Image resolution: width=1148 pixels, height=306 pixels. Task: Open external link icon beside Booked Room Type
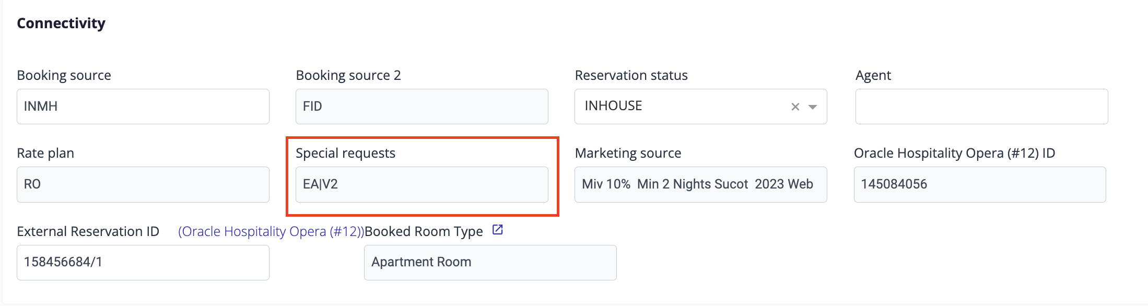point(498,230)
